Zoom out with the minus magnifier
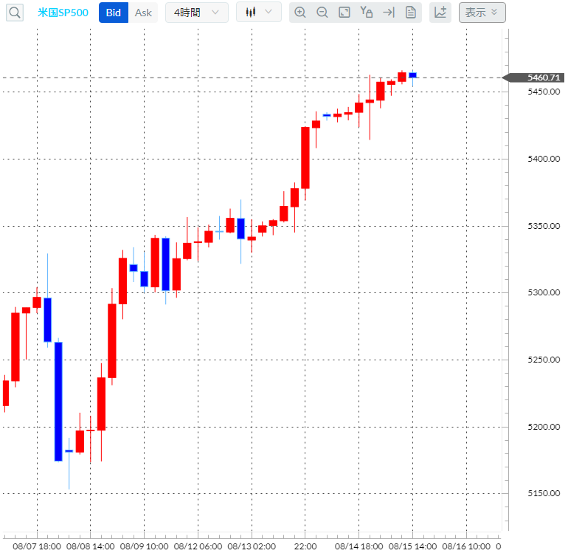Screen dimensions: 568x556 [322, 13]
